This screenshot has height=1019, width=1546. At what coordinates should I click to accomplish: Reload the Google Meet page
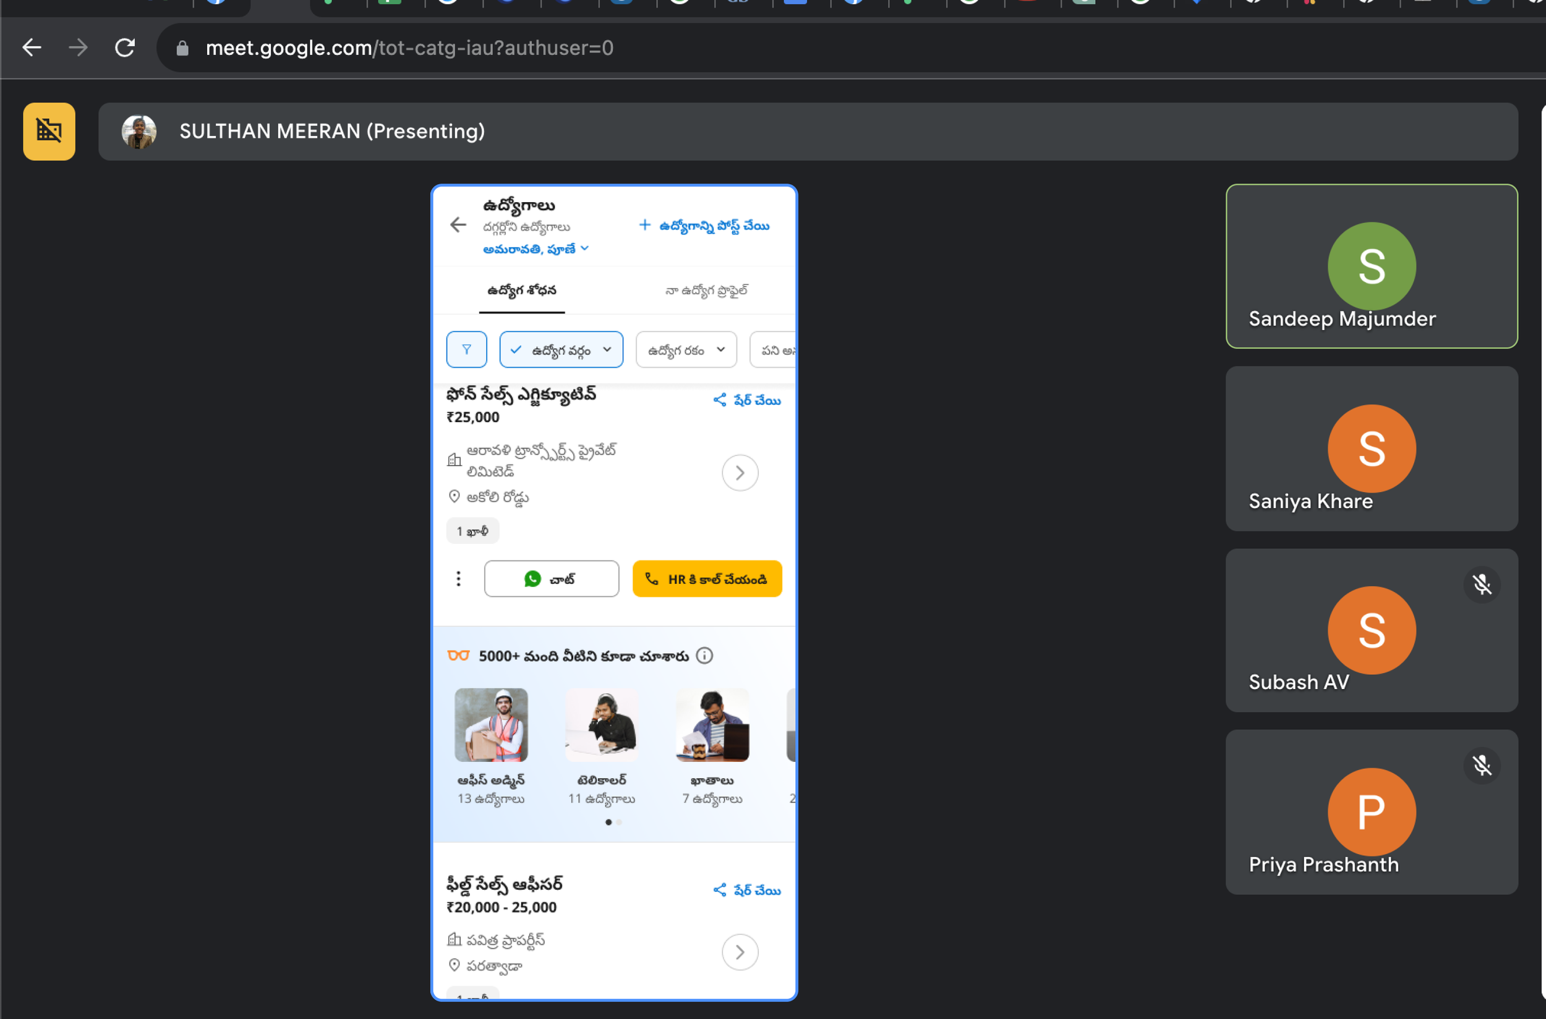(124, 48)
